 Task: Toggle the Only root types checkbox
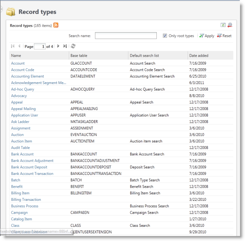pyautogui.click(x=165, y=36)
